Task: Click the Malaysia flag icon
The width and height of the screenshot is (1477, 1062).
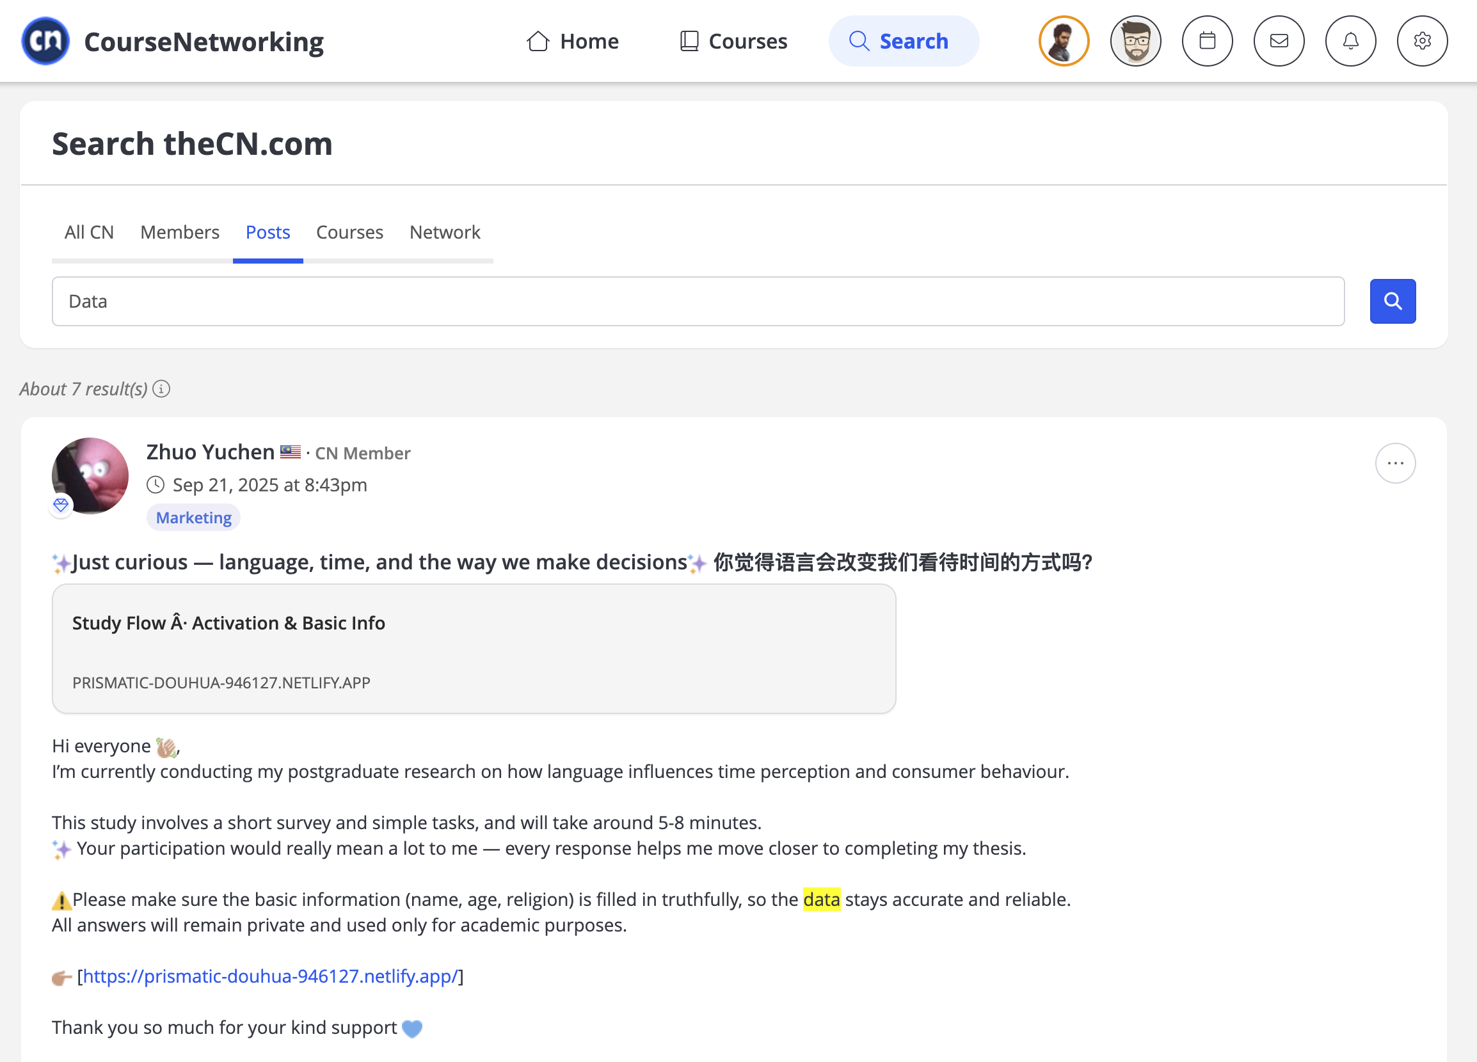Action: click(x=291, y=451)
